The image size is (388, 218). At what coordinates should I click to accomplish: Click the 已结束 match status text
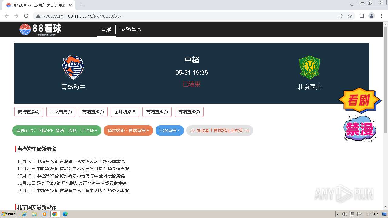192,84
